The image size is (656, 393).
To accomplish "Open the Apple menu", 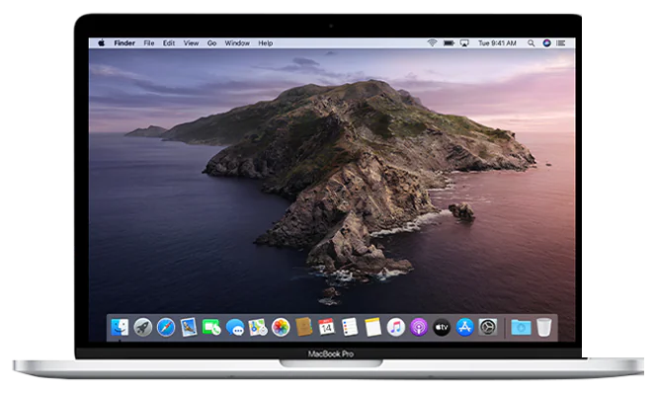I will 101,43.
